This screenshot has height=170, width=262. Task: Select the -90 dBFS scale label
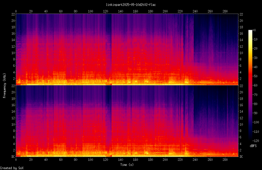click(255, 113)
